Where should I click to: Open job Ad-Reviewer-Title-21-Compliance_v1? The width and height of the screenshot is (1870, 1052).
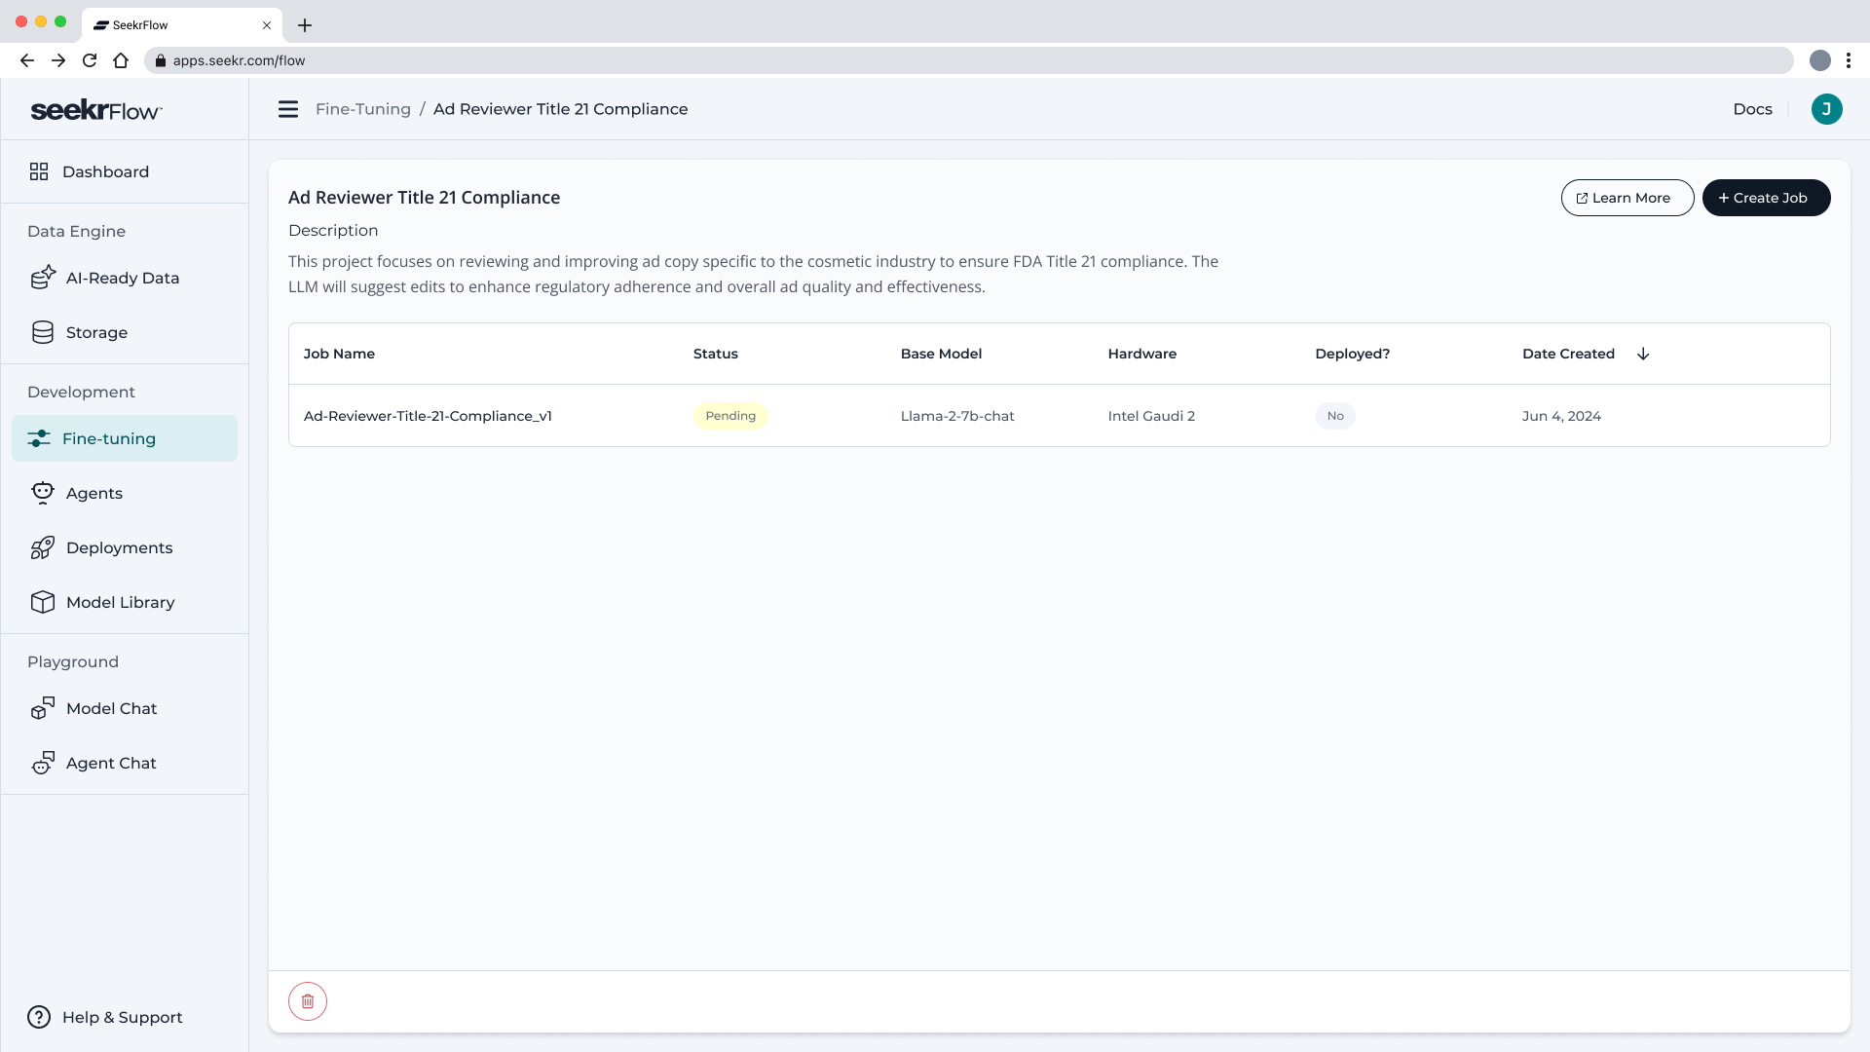tap(428, 416)
